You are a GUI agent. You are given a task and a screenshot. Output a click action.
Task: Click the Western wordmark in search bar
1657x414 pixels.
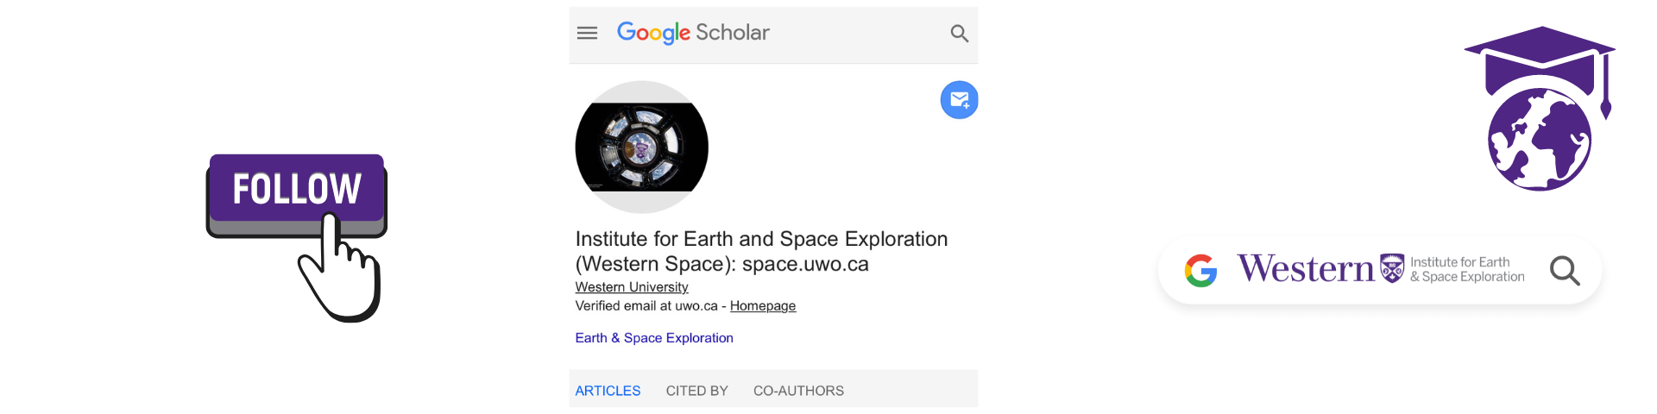pyautogui.click(x=1306, y=269)
